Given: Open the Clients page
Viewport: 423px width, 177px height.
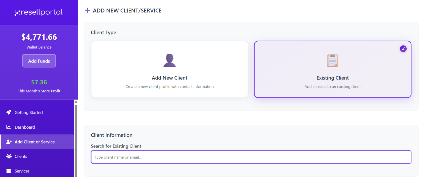Looking at the screenshot, I should 37,156.
